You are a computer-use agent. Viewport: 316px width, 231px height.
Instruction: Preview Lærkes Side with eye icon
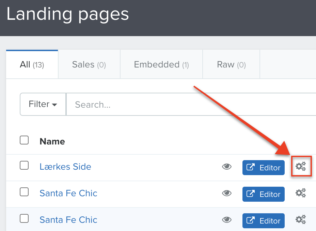pos(227,167)
